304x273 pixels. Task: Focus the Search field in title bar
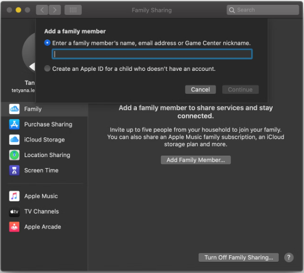pos(263,10)
